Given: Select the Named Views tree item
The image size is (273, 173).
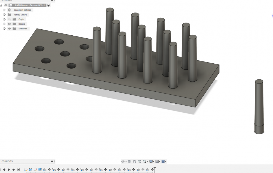Looking at the screenshot, I should pos(20,15).
